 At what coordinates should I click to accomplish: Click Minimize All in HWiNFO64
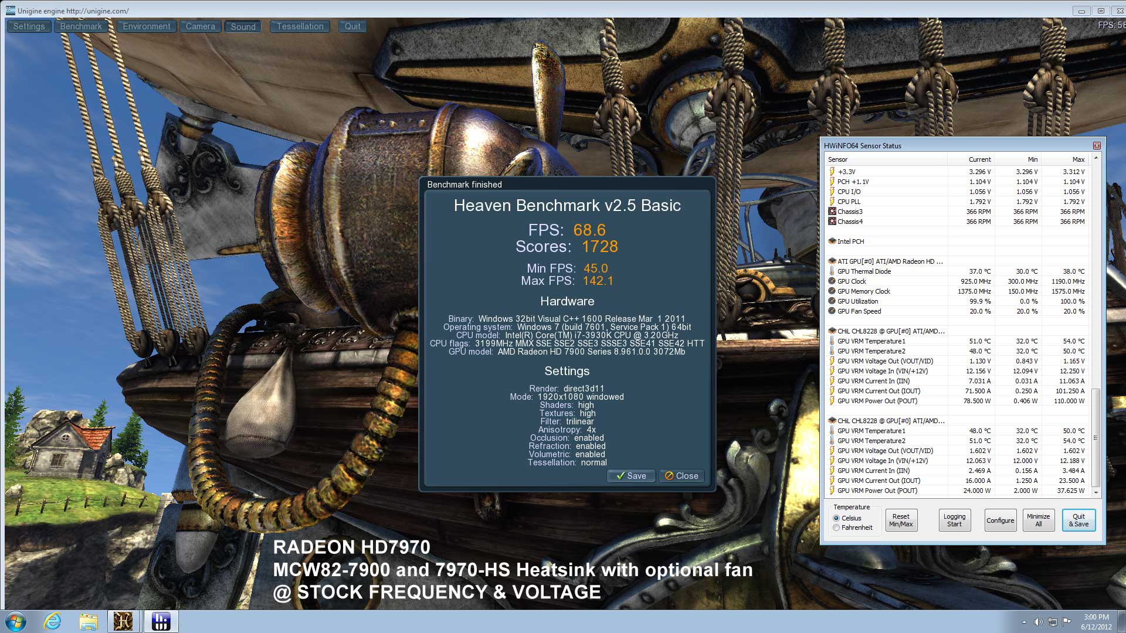(x=1038, y=520)
